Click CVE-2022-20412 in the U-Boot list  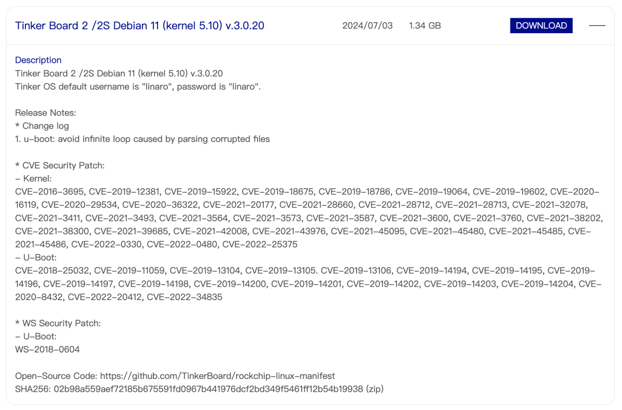click(105, 297)
